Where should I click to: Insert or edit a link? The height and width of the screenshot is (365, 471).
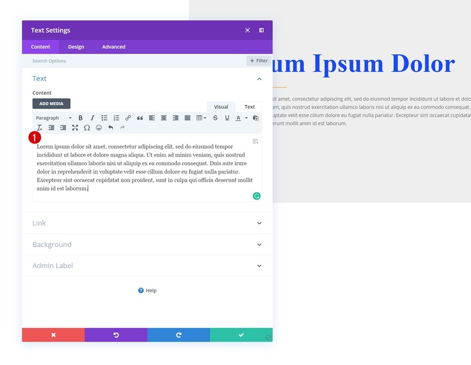128,118
